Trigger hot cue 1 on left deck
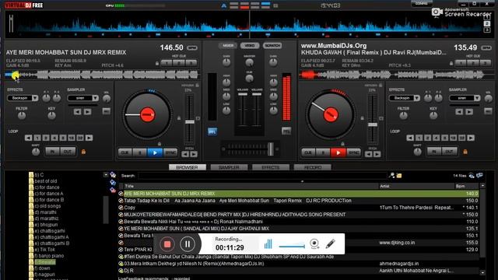This screenshot has height=280, width=498. tap(167, 63)
